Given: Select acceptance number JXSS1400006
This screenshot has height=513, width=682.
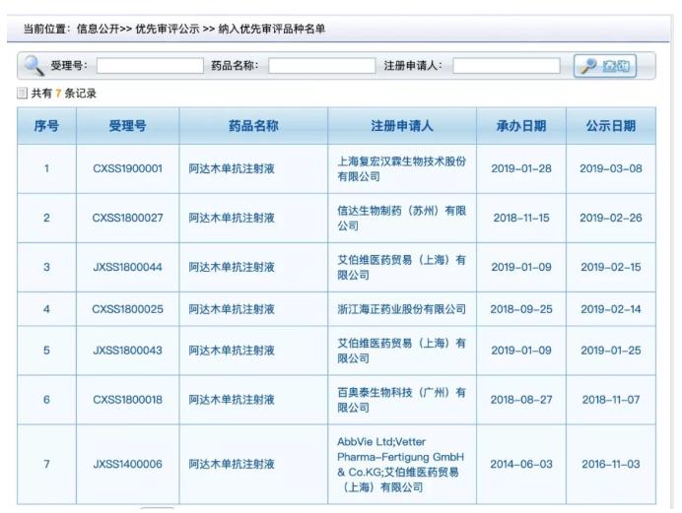Looking at the screenshot, I should 127,464.
